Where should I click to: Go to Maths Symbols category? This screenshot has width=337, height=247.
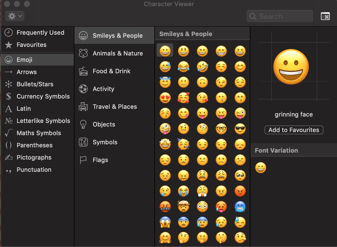click(37, 133)
